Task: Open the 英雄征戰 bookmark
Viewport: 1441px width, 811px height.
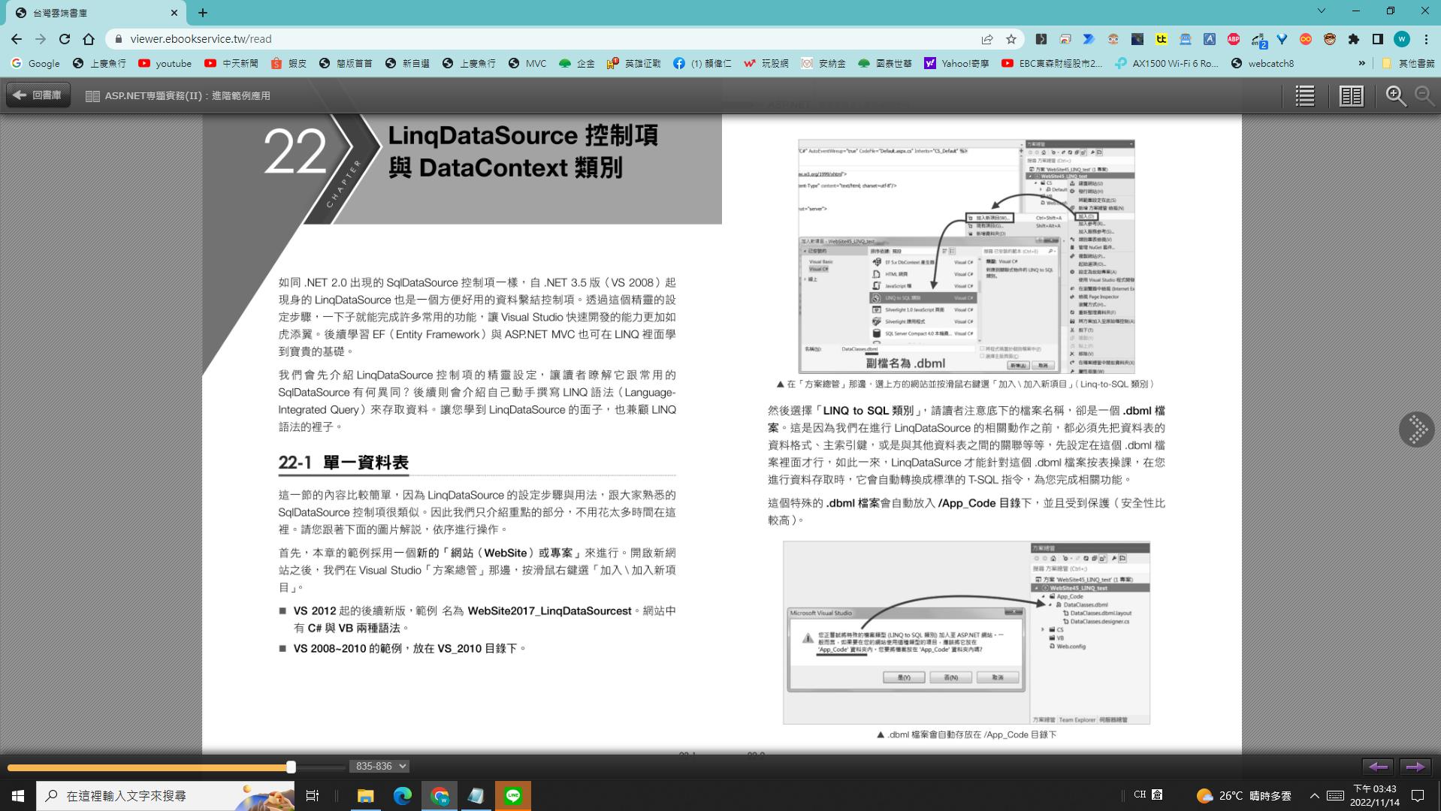Action: 633,64
